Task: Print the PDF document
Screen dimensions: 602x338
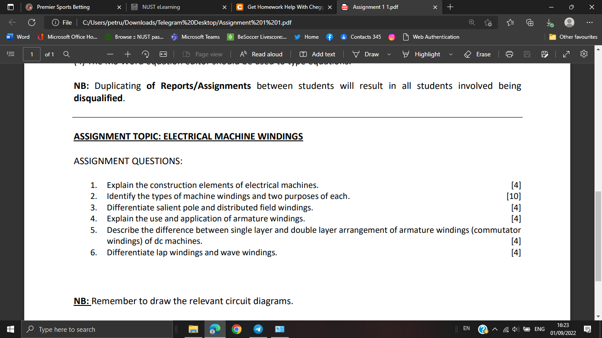Action: (509, 54)
